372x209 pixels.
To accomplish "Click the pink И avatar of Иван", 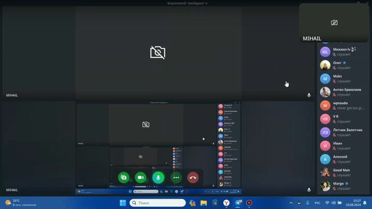I will click(325, 146).
